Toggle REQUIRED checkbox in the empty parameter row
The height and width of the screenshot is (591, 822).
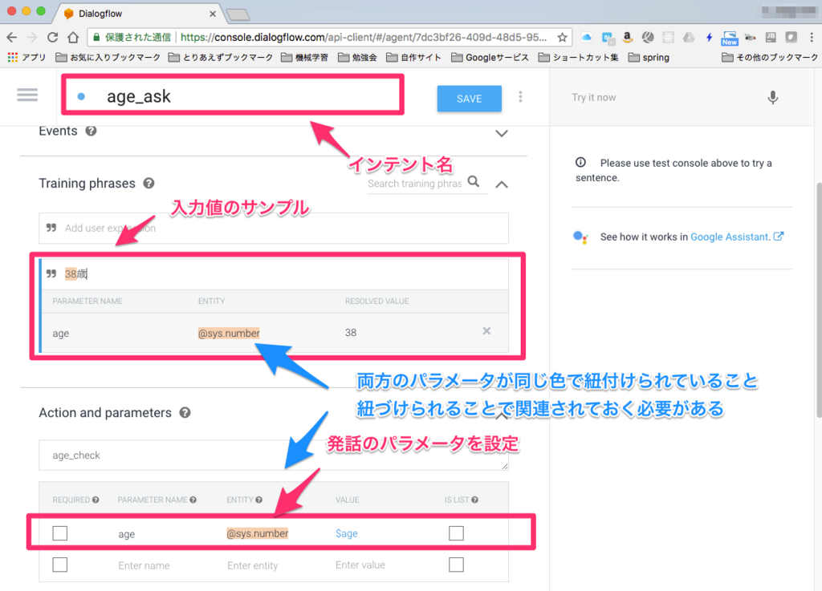(x=60, y=565)
